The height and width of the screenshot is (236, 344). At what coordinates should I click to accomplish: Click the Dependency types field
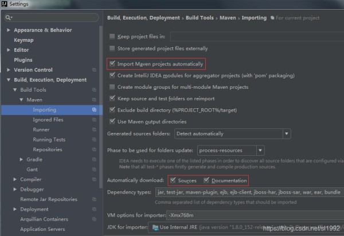tap(249, 192)
